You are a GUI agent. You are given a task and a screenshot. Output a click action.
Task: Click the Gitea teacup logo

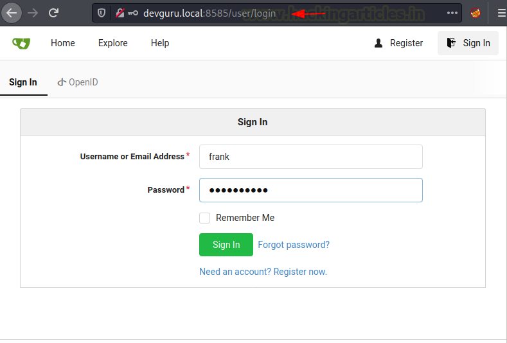coord(21,43)
